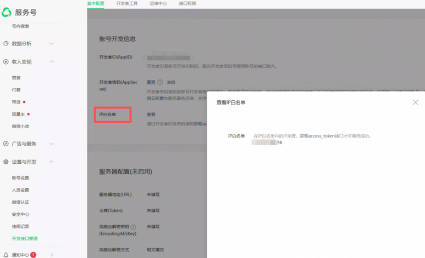This screenshot has height=258, width=425.
Task: Click the 服务器配置(未启用) heading
Action: 125,171
